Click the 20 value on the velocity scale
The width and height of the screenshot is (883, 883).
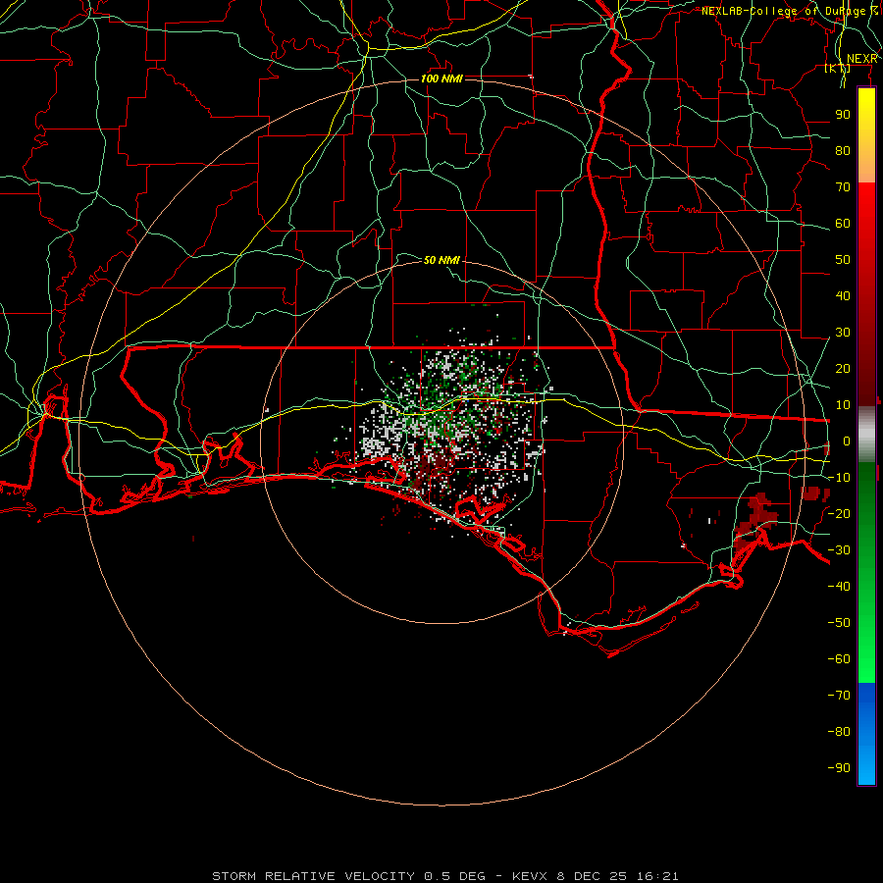(x=843, y=369)
